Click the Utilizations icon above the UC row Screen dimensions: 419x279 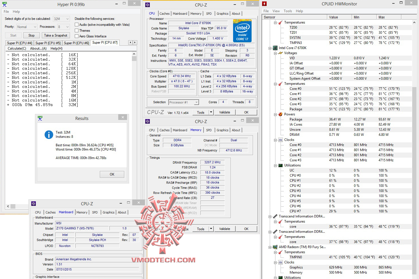click(x=280, y=165)
